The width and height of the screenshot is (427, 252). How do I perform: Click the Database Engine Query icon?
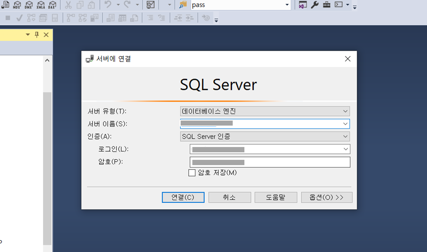click(x=5, y=4)
